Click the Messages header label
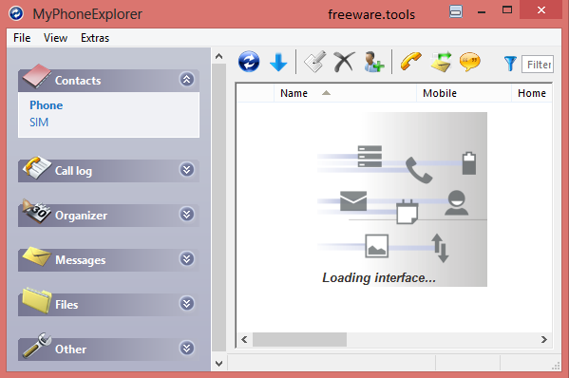 point(80,260)
